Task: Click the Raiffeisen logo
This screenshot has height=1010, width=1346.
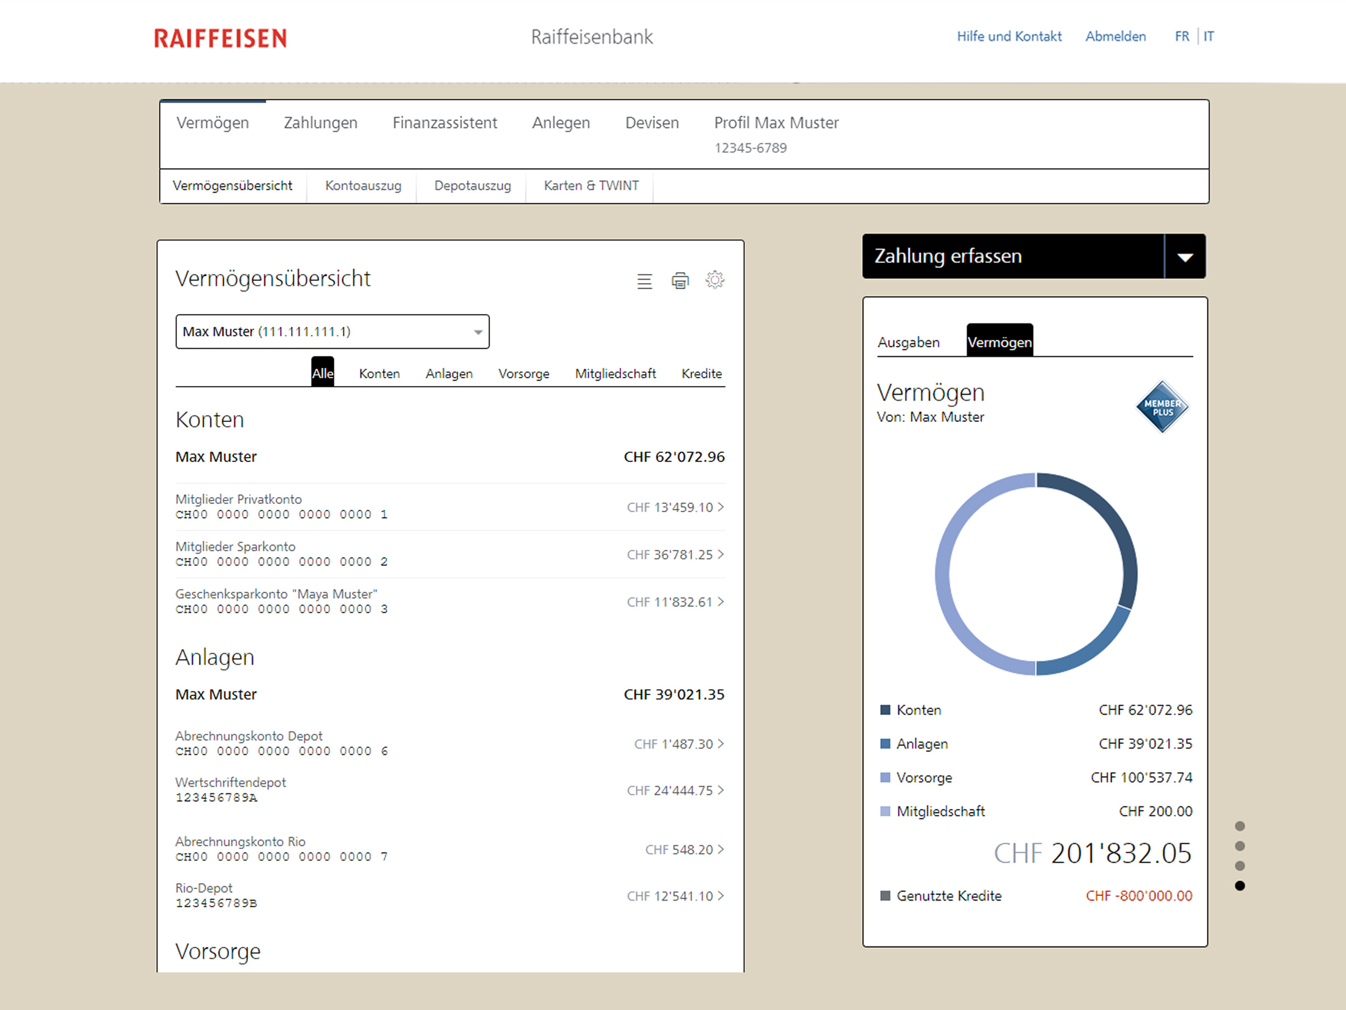Action: (x=220, y=38)
